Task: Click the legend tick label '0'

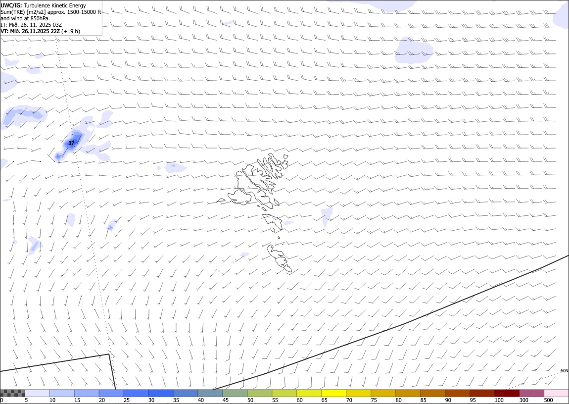Action: pos(2,400)
